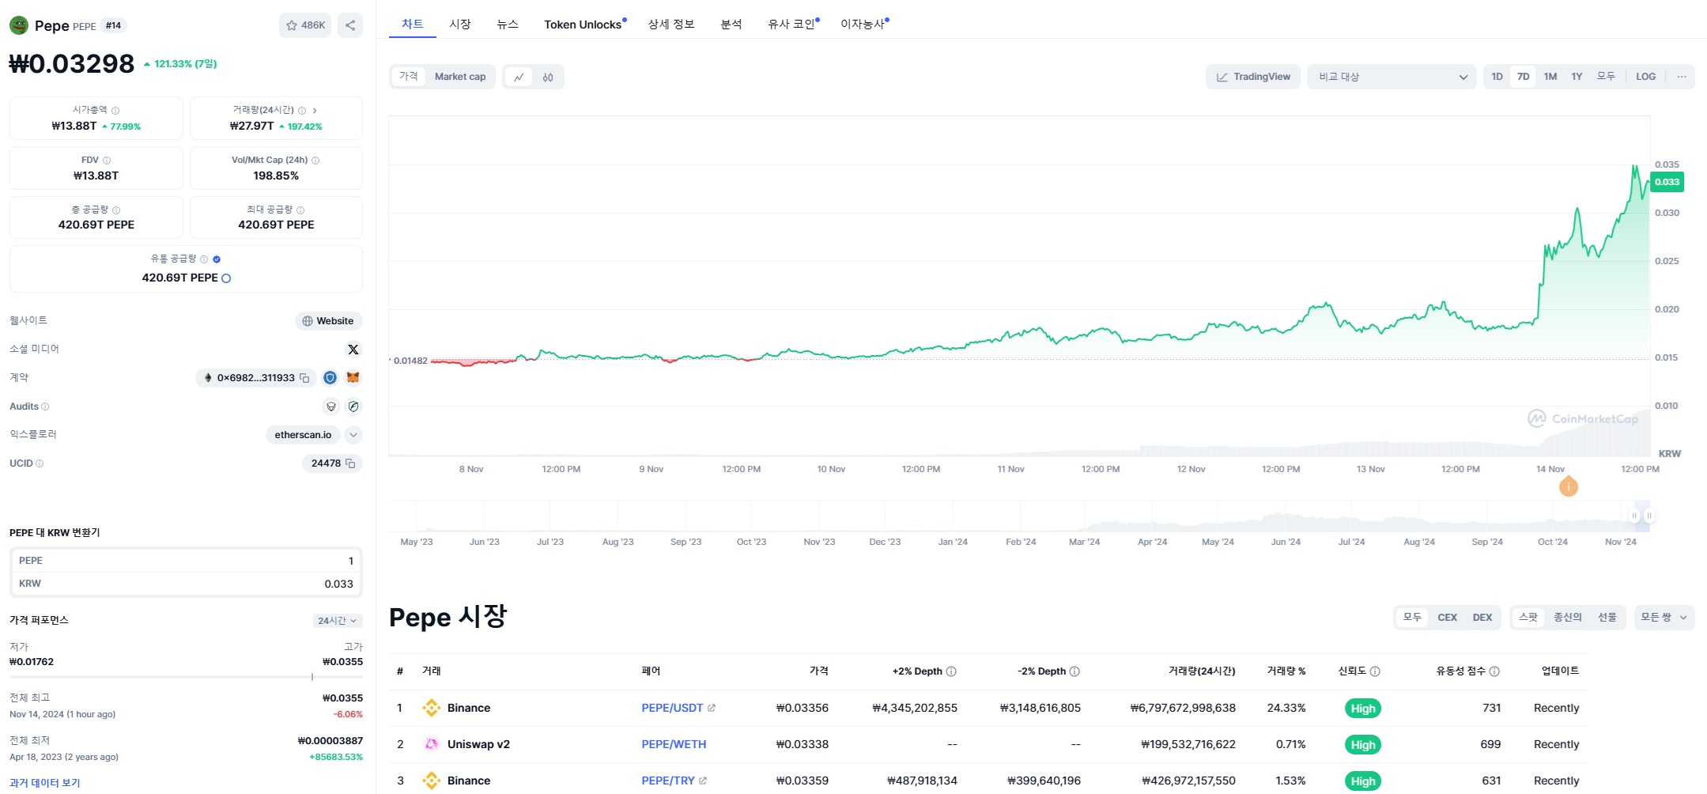1707x794 pixels.
Task: Open the 24시간 price performance dropdown
Action: [x=338, y=621]
